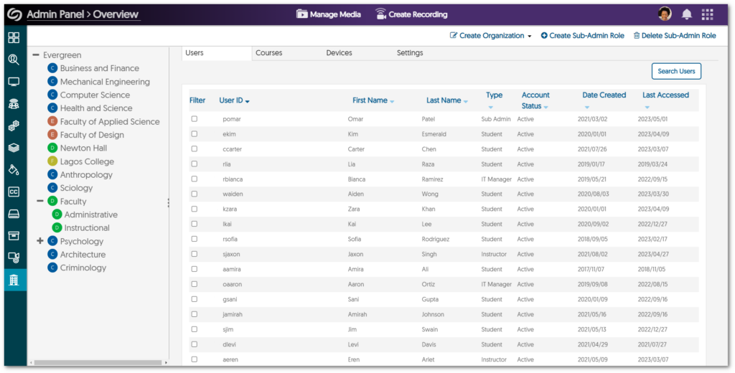Screen dimensions: 735x373
Task: Open the archive box sidebar icon
Action: coord(14,236)
